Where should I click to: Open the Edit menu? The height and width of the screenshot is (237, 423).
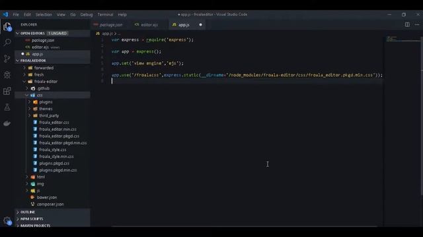(27, 14)
